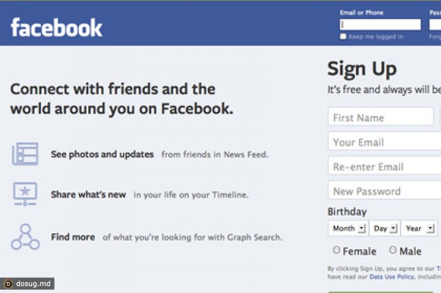
Task: Open the birthday Day dropdown
Action: coord(384,228)
